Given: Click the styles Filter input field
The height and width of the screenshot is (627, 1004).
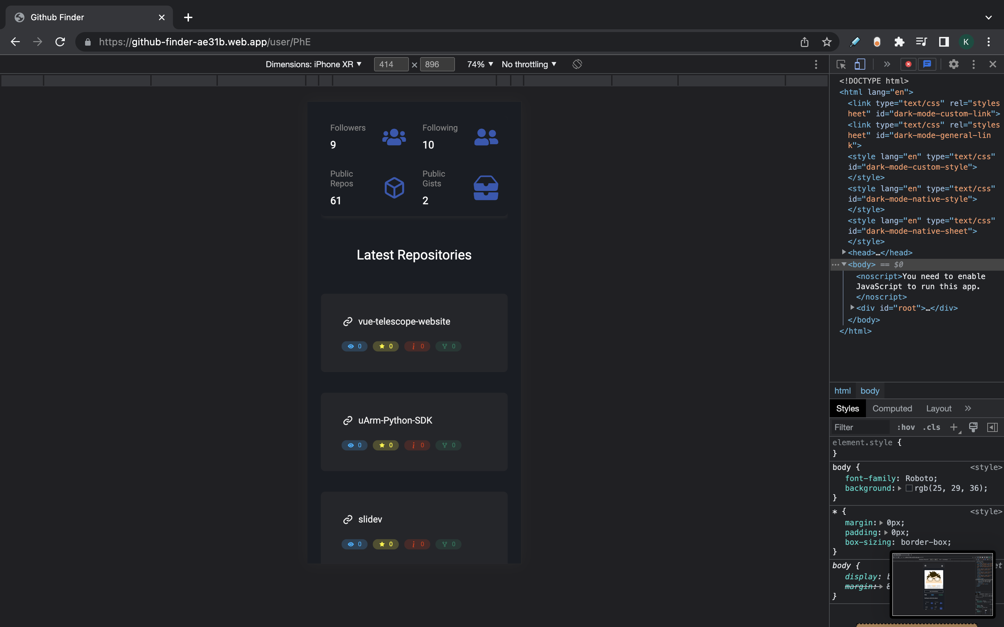Looking at the screenshot, I should (x=861, y=427).
